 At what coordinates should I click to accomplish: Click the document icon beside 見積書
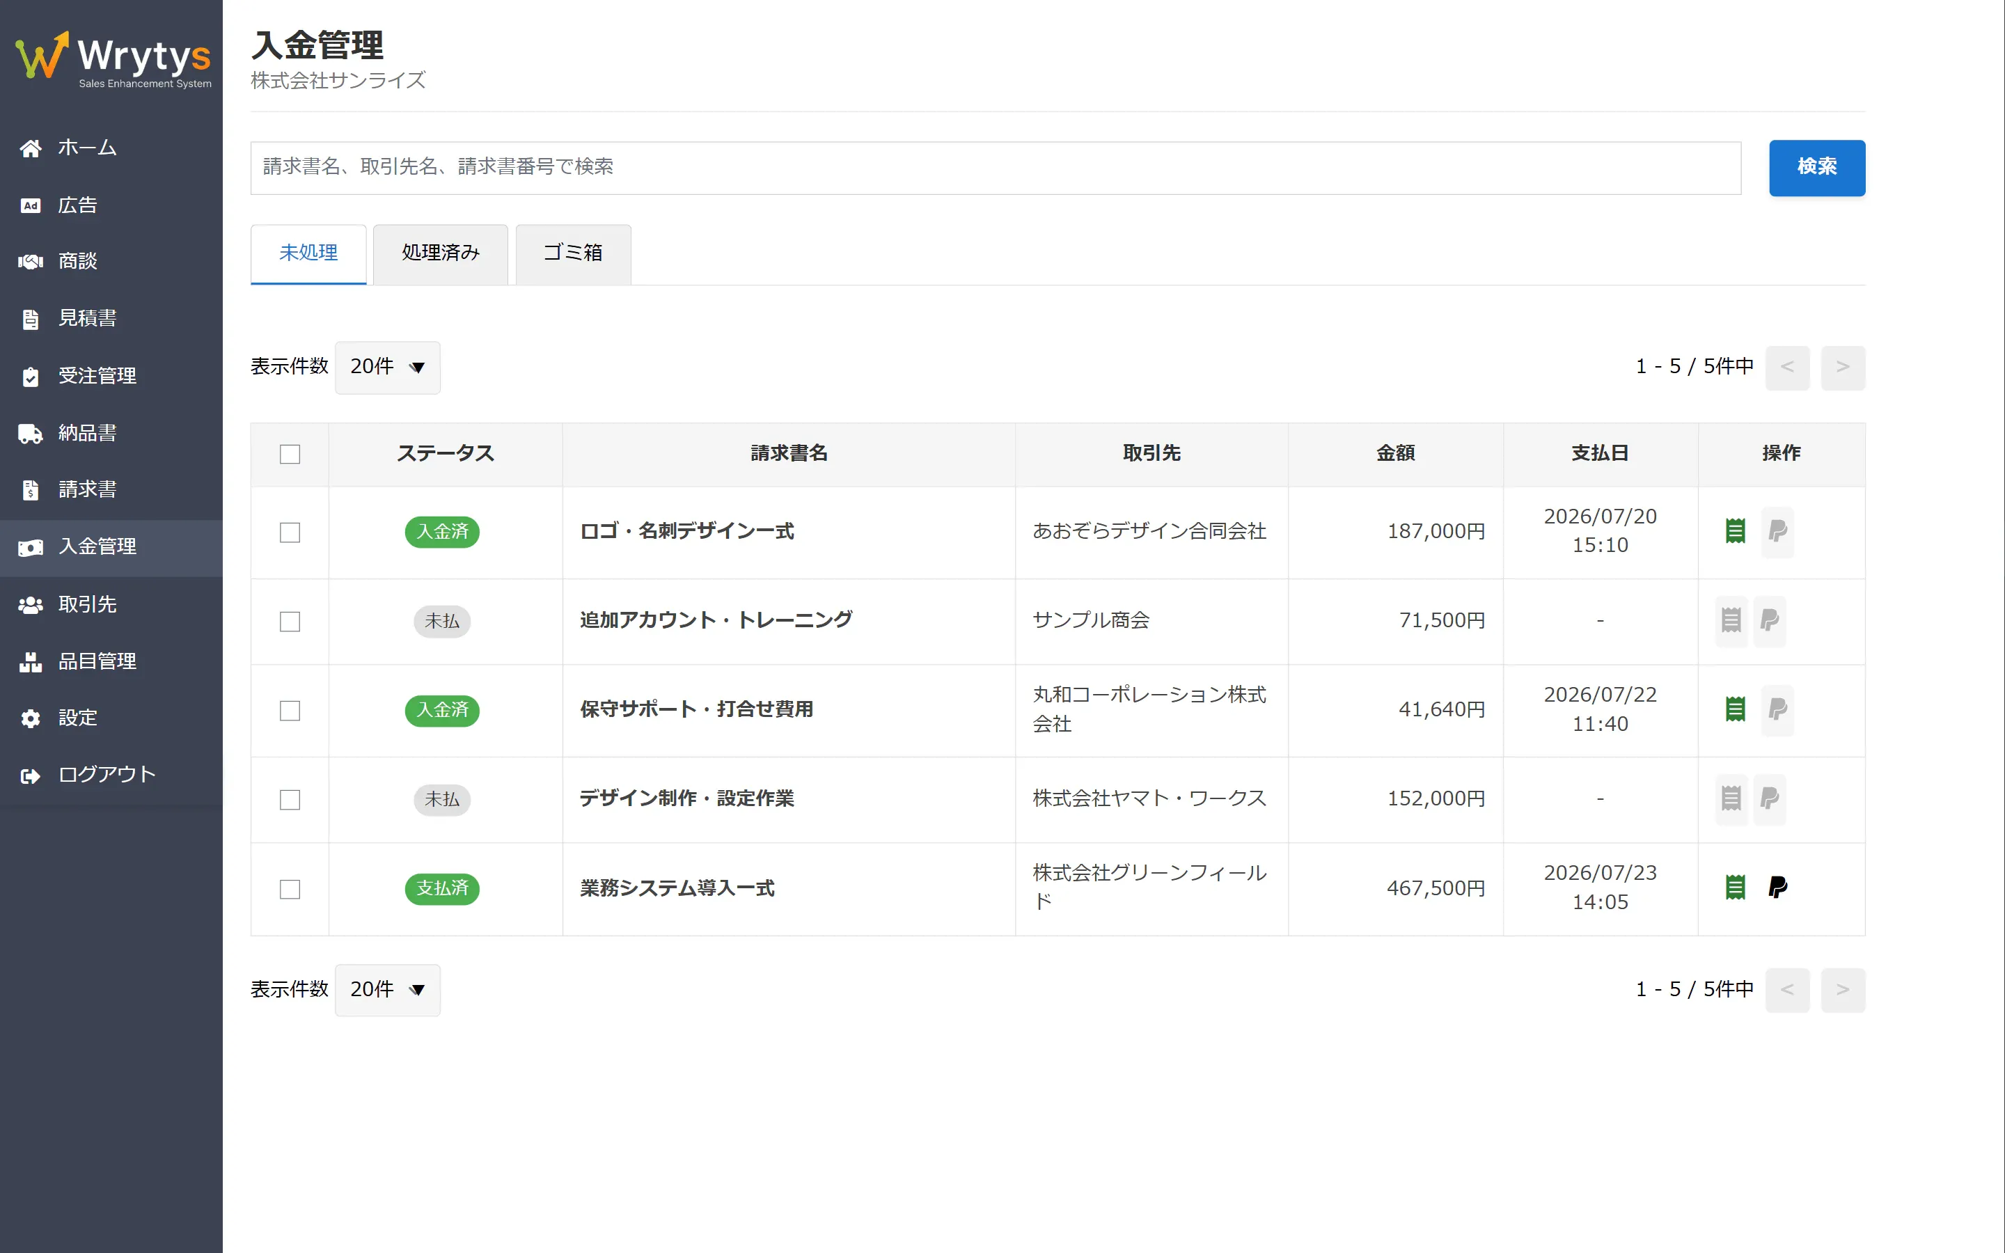coord(31,319)
